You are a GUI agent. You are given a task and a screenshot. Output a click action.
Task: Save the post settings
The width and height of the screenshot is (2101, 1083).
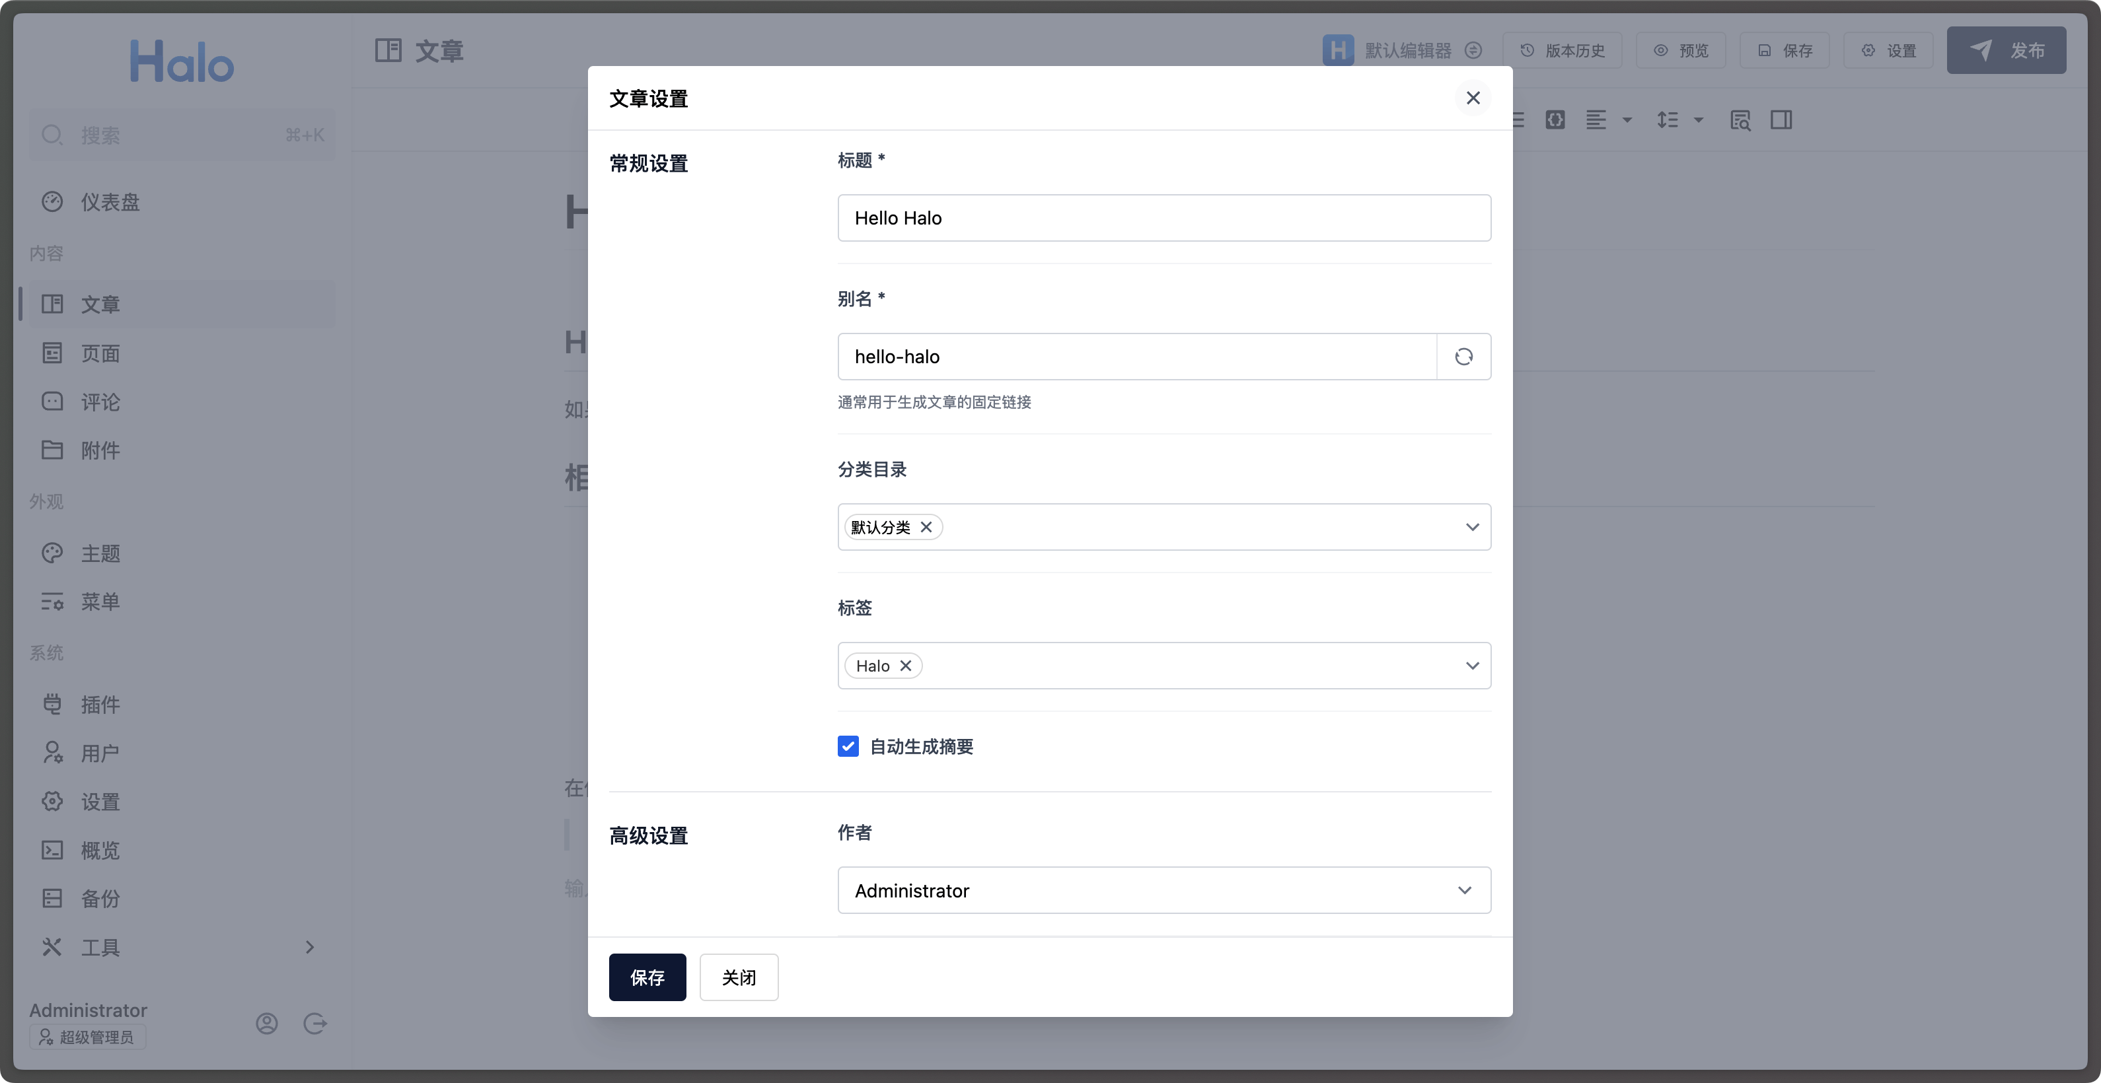pos(647,977)
